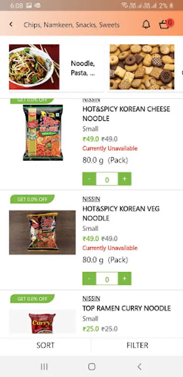Tap Korean Cheese Noodle quantity field
The image size is (183, 377).
(107, 179)
